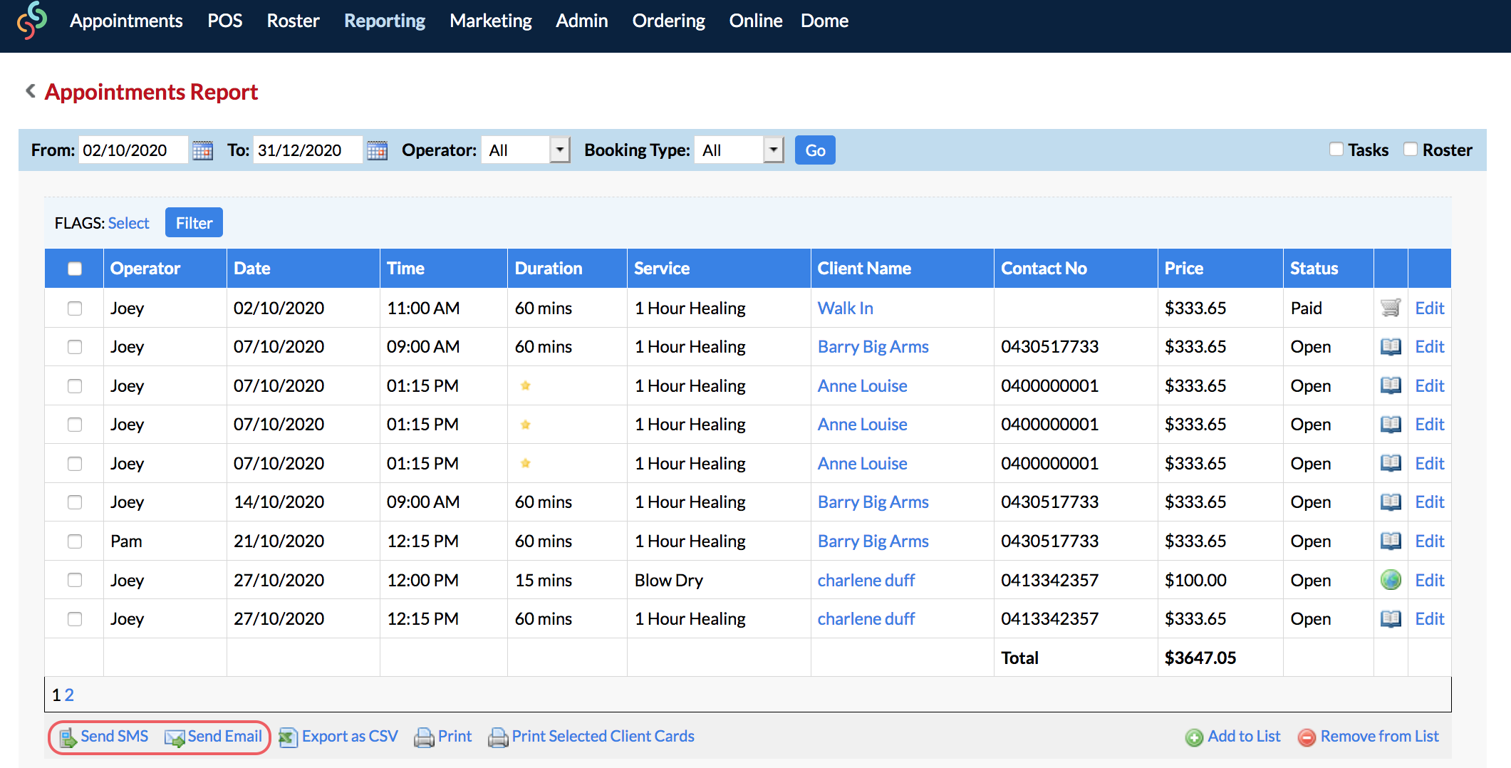Screen dimensions: 1511x768
Task: Open the From date calendar picker
Action: point(202,150)
